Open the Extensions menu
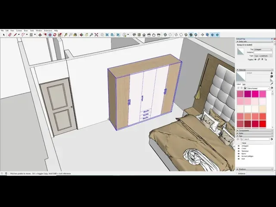Image resolution: width=276 pixels, height=207 pixels. click(47, 31)
